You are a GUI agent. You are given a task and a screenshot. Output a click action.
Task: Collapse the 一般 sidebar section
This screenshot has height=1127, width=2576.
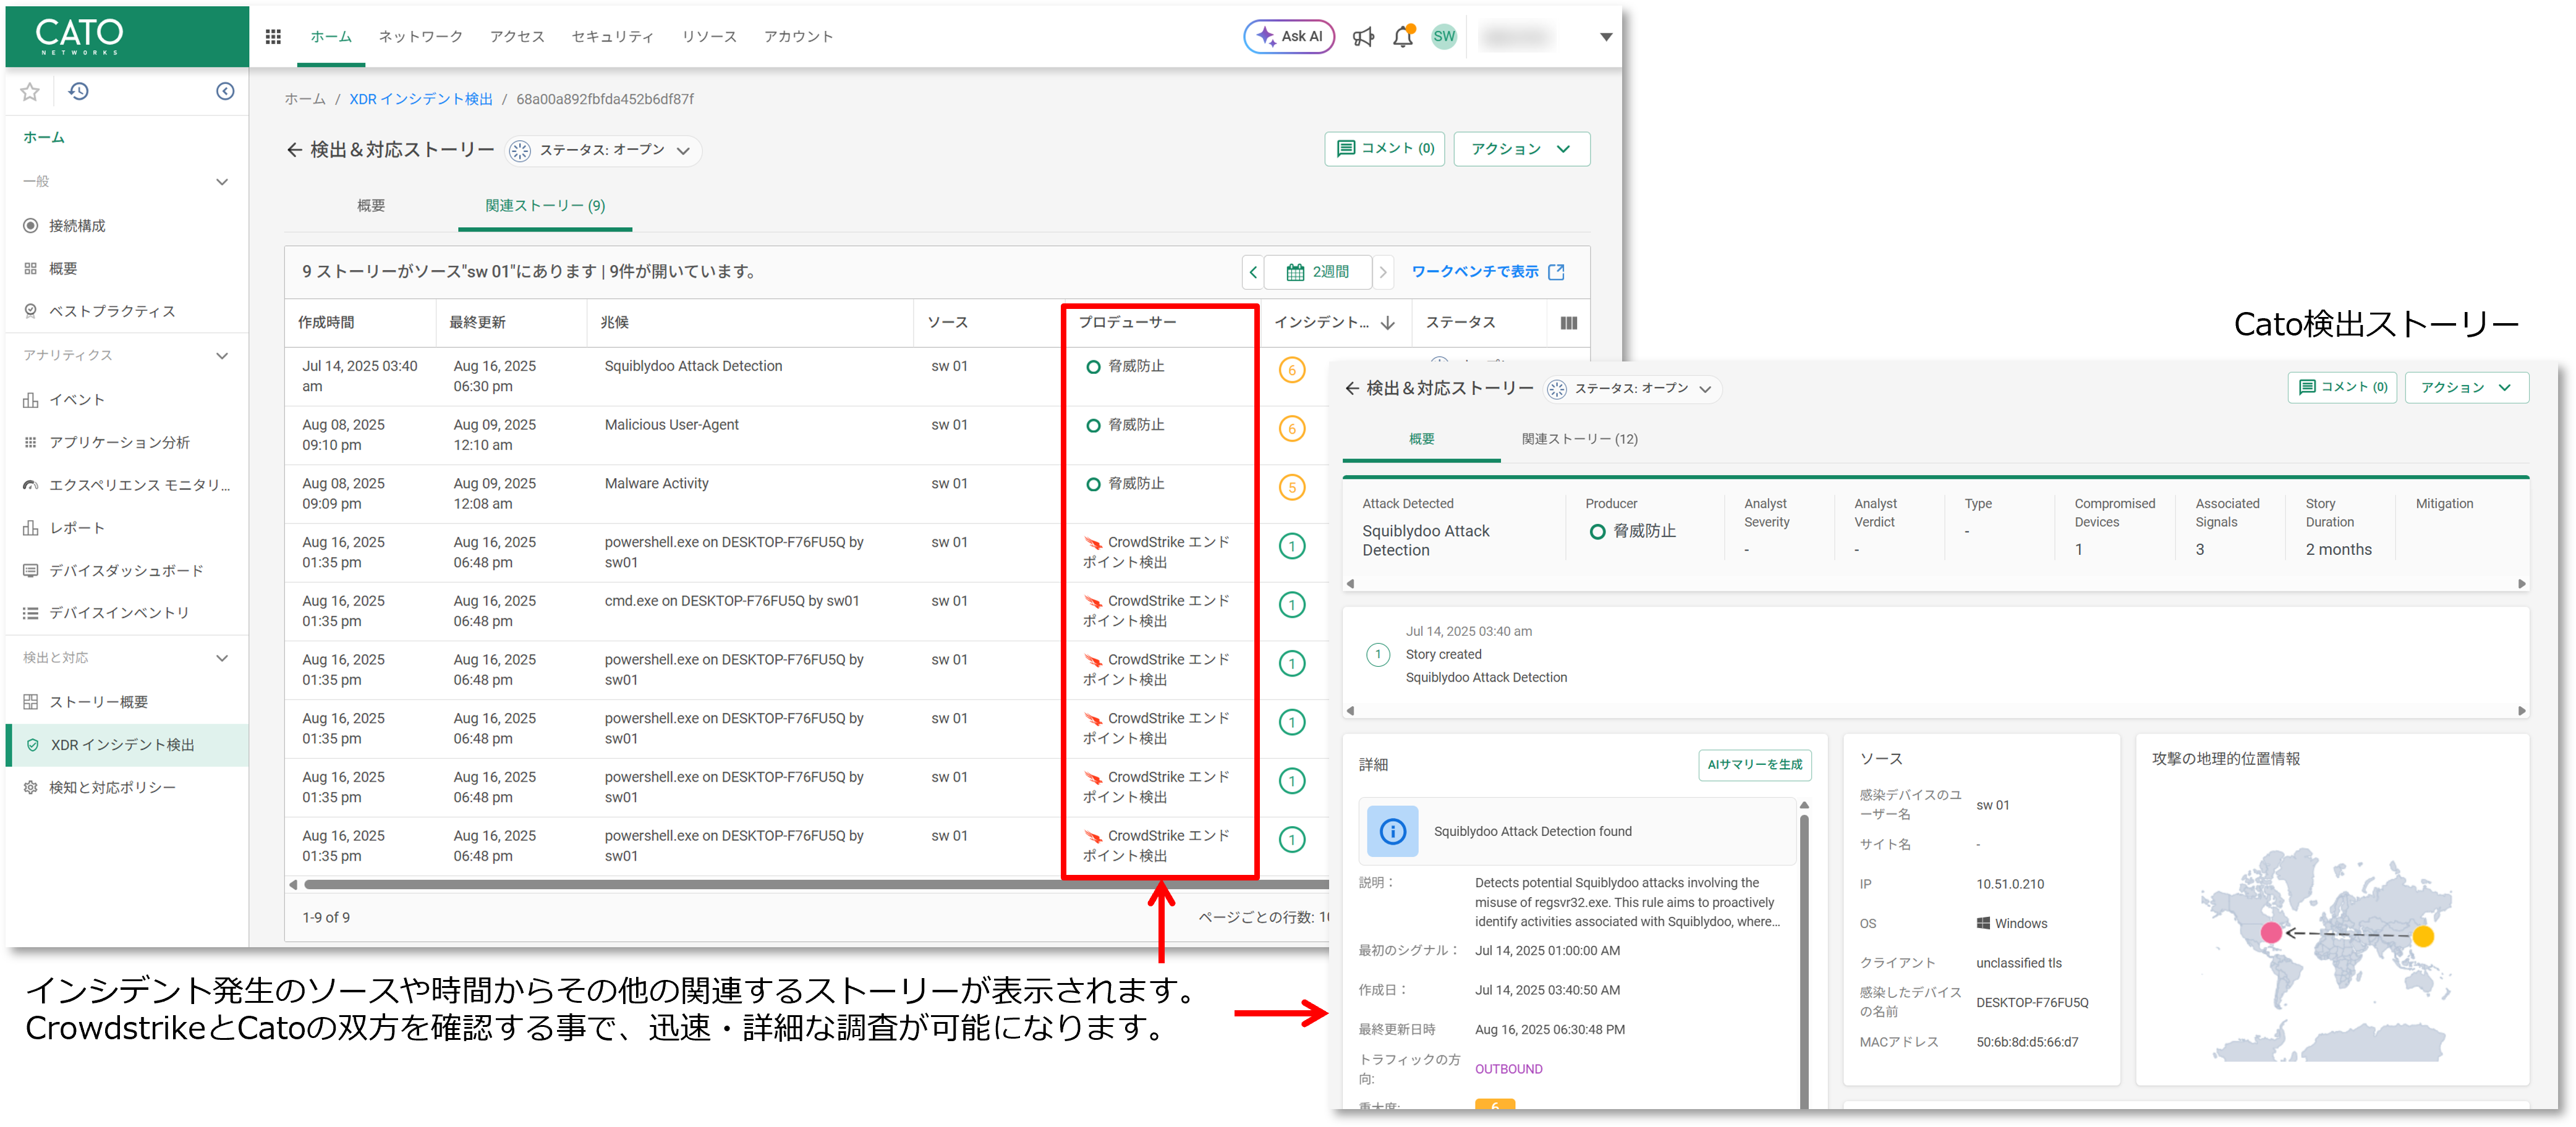point(222,182)
